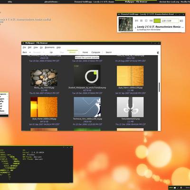The width and height of the screenshot is (190, 190).
Task: Expand the song info arrow beside title
Action: [135, 28]
